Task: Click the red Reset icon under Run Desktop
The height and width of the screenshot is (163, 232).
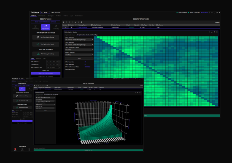Action: (x=15, y=149)
